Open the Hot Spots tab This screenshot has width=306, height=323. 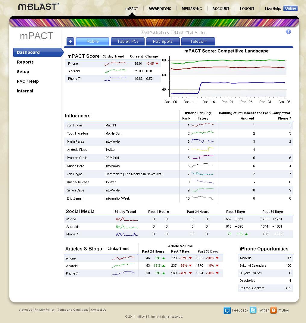pos(163,42)
